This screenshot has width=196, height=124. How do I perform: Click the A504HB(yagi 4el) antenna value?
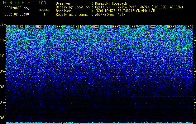coord(110,15)
